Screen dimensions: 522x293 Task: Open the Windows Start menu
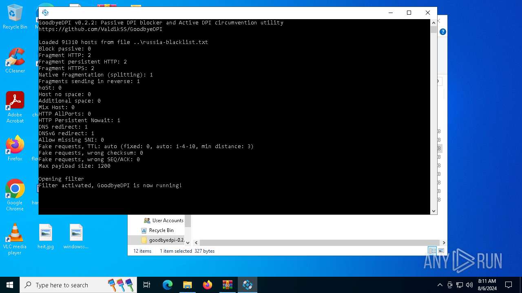pyautogui.click(x=10, y=285)
